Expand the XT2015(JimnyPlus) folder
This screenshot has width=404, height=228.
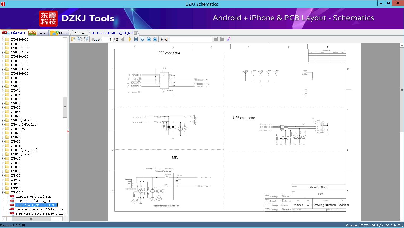click(x=3, y=150)
